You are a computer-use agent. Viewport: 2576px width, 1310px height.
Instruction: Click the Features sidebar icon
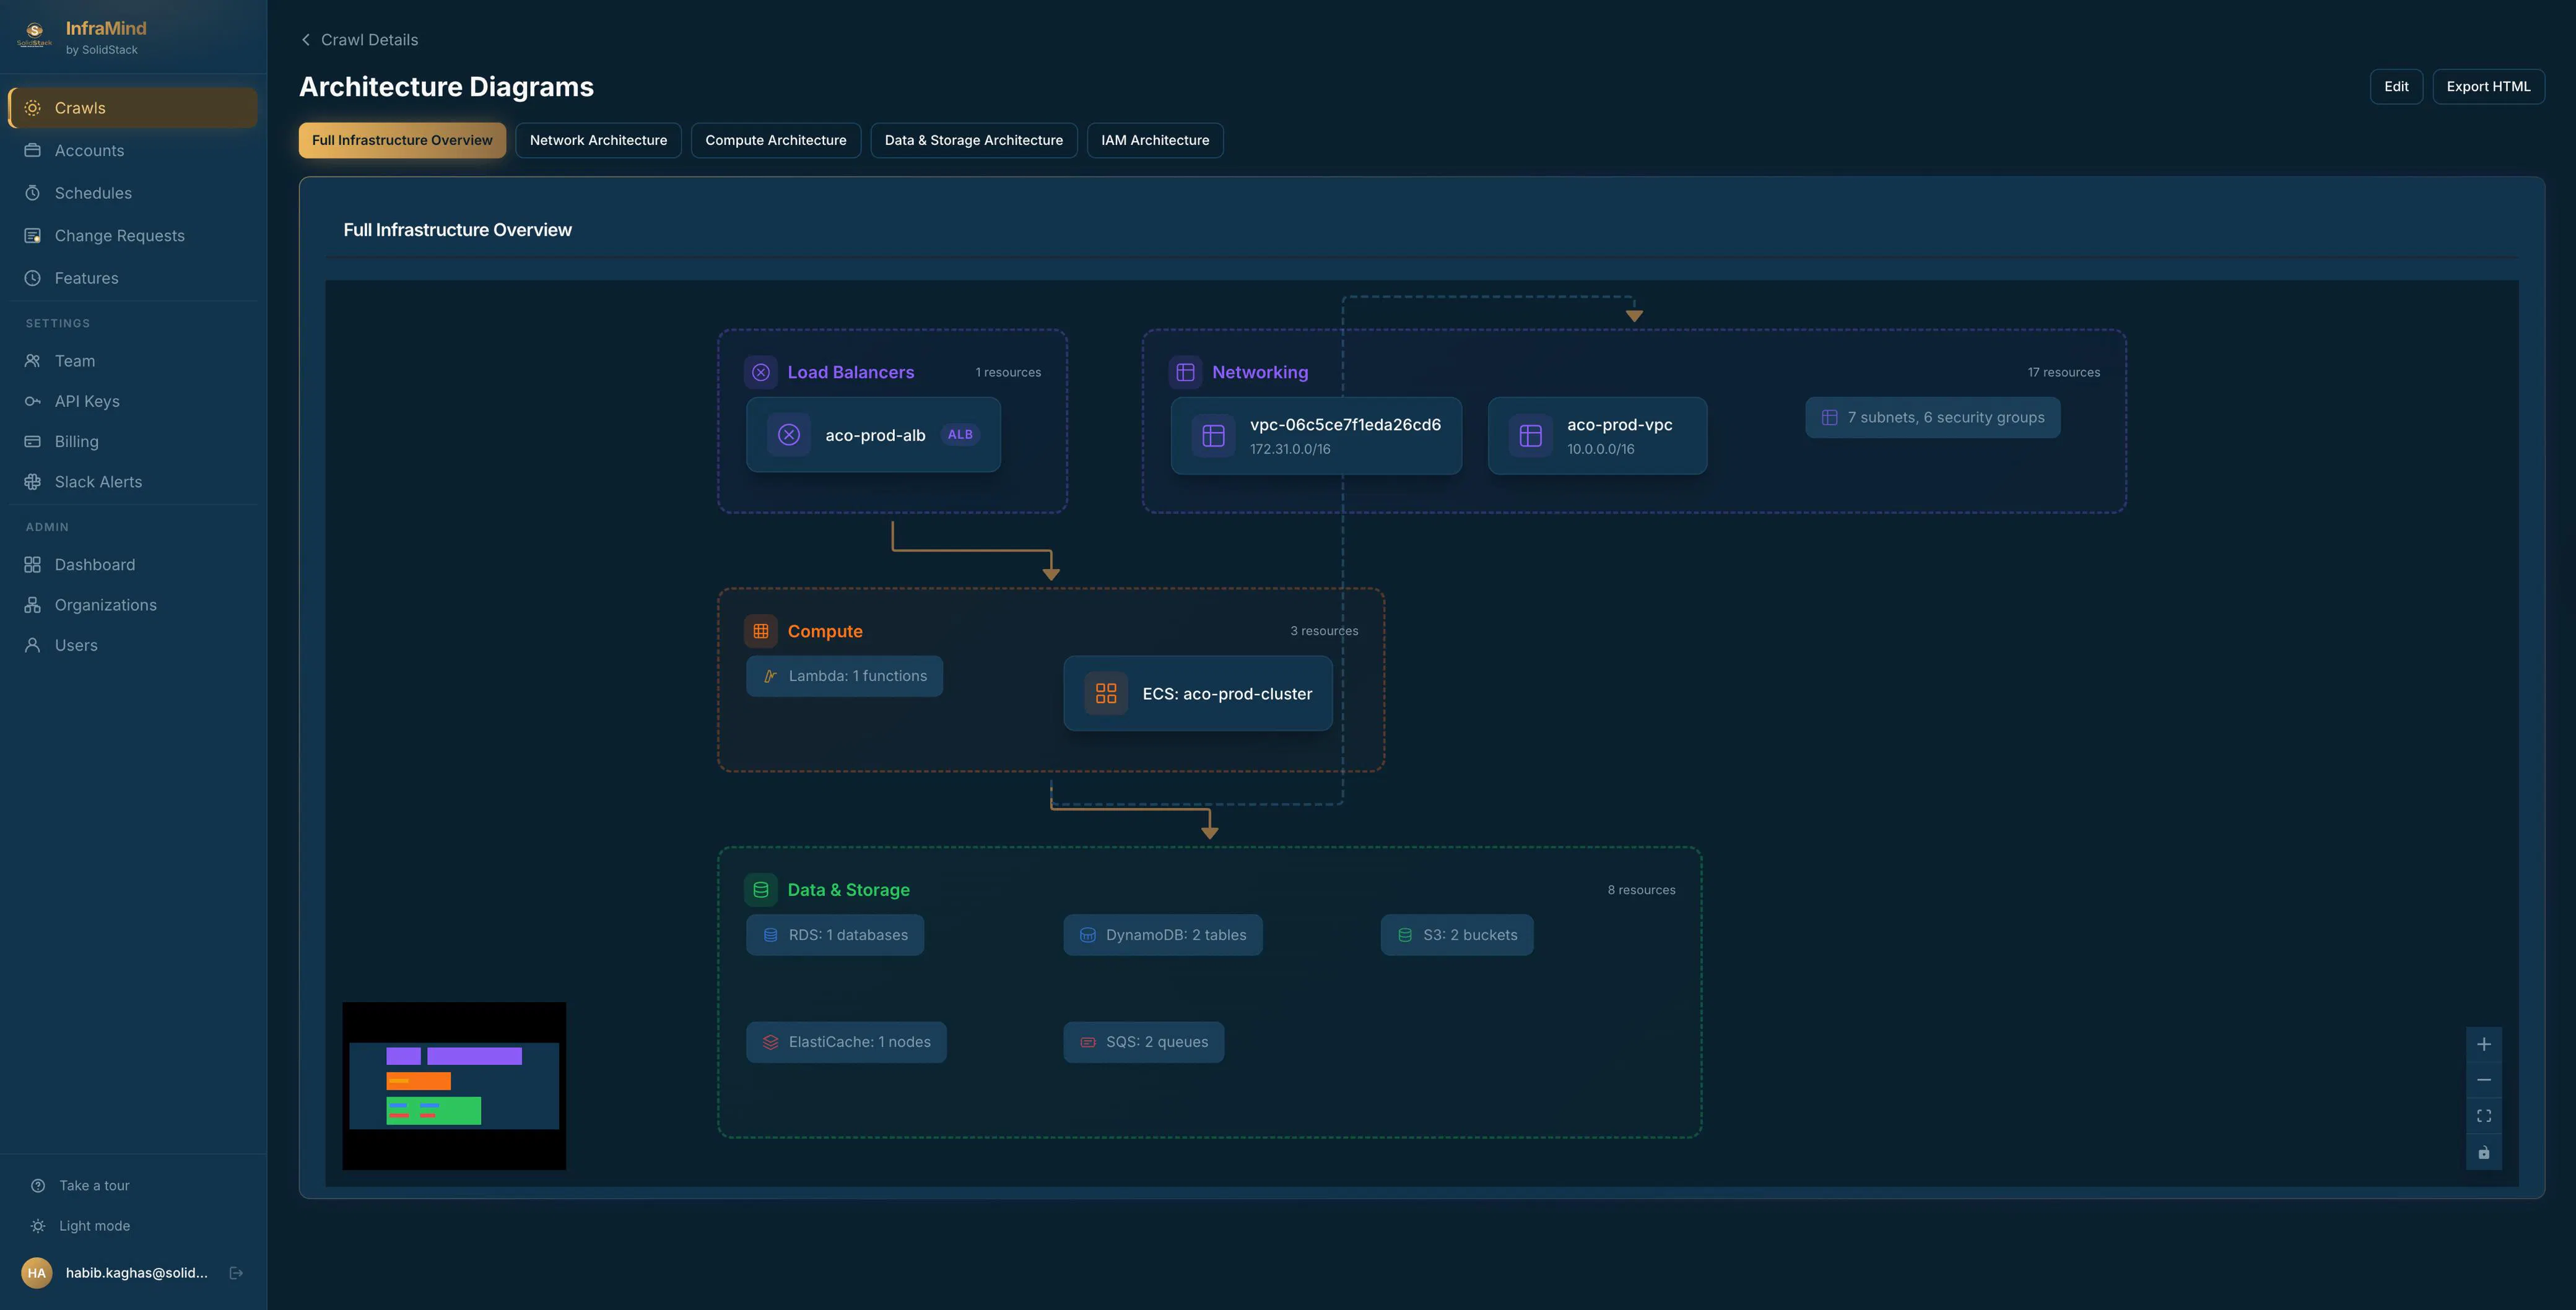(33, 278)
